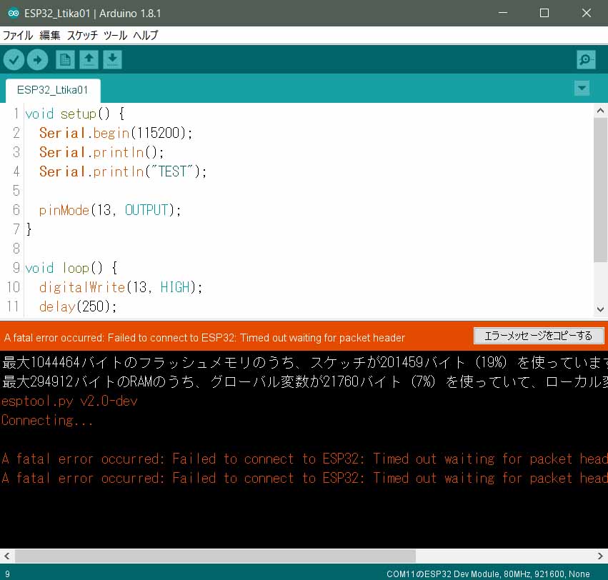Save sketch using the Save icon

(x=112, y=60)
